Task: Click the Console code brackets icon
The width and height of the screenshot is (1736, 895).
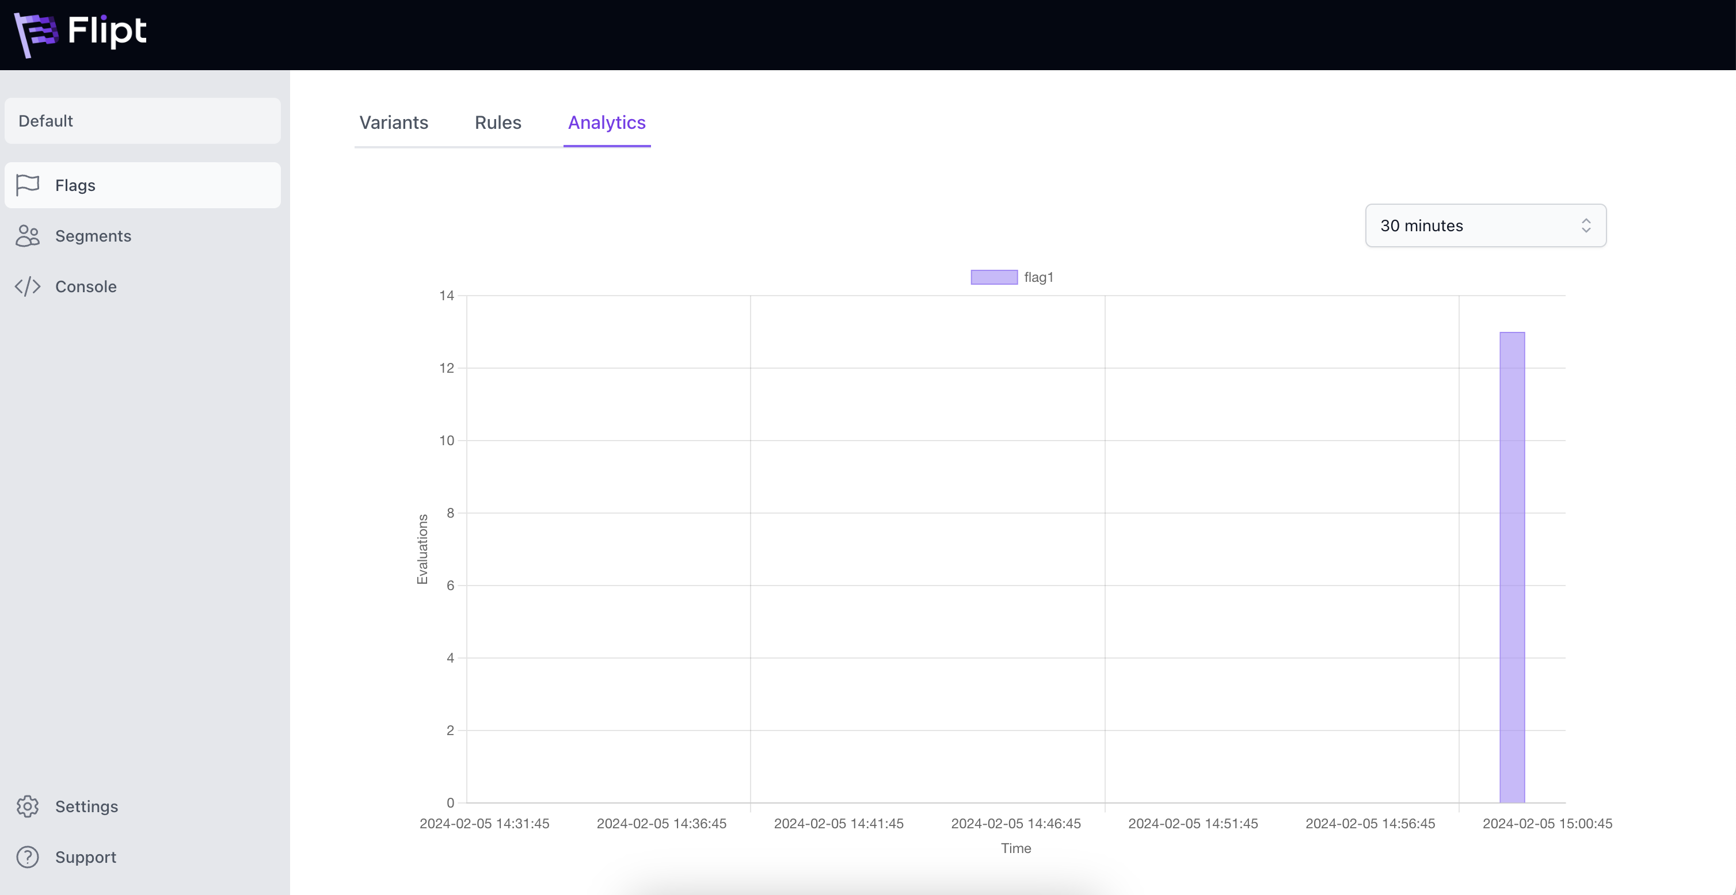Action: click(x=28, y=286)
